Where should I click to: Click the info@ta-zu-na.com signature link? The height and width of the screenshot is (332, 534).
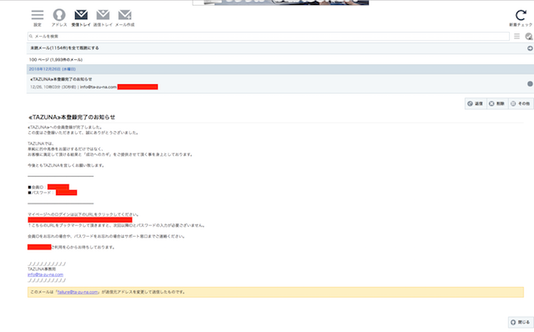click(45, 274)
